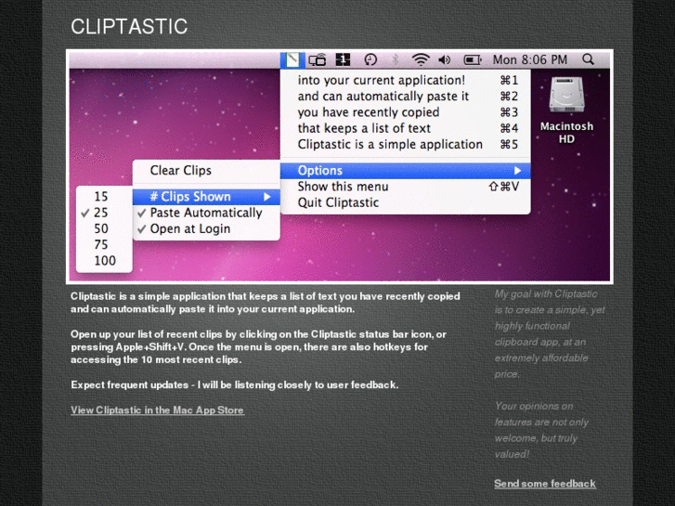Set clips shown to 100
Screen dimensions: 675x506
tap(104, 261)
